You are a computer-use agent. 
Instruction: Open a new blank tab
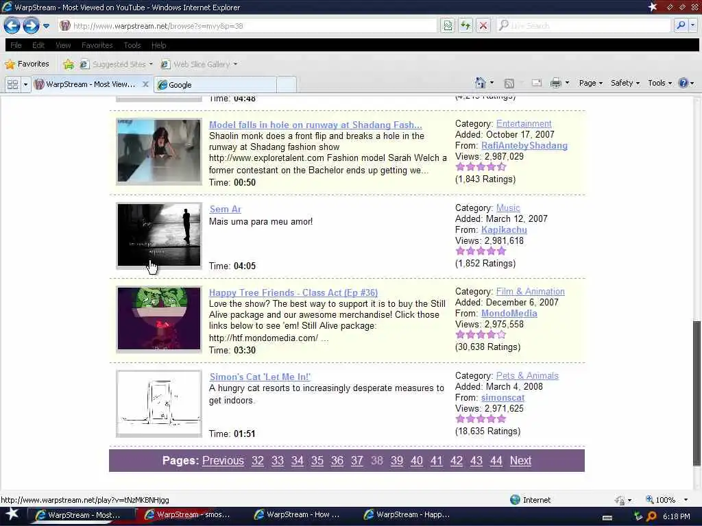click(287, 84)
